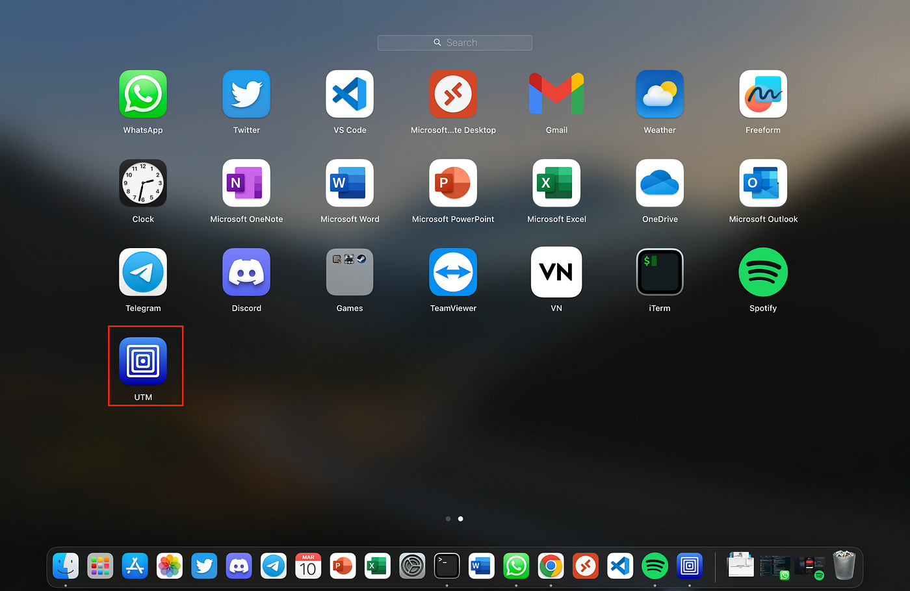Open System Settings from the Dock
This screenshot has height=591, width=910.
click(412, 566)
